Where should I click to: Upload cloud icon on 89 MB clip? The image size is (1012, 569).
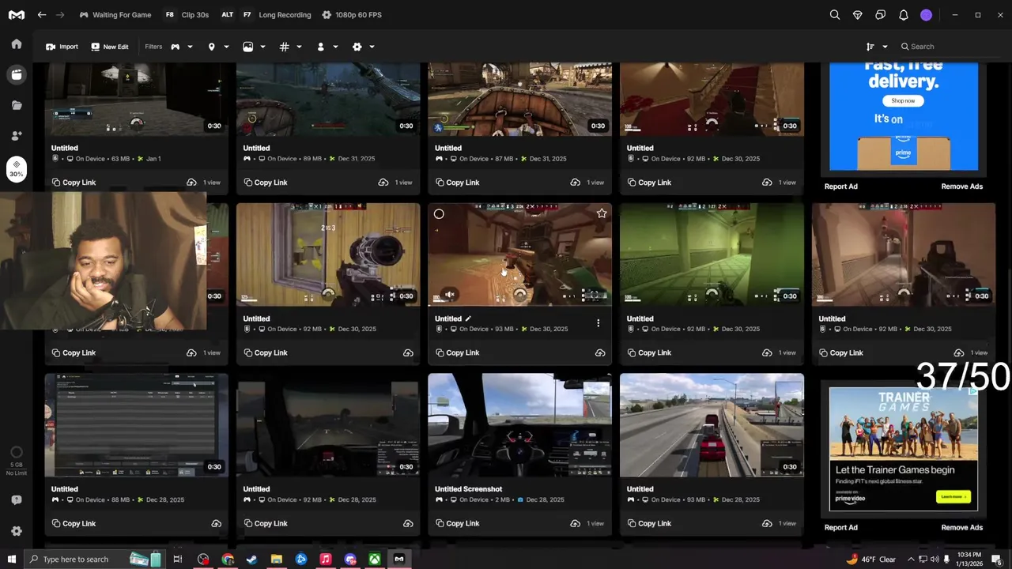[383, 183]
